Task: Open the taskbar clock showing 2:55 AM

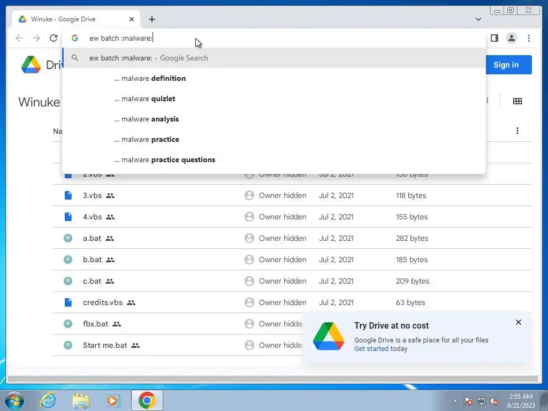Action: coord(521,401)
